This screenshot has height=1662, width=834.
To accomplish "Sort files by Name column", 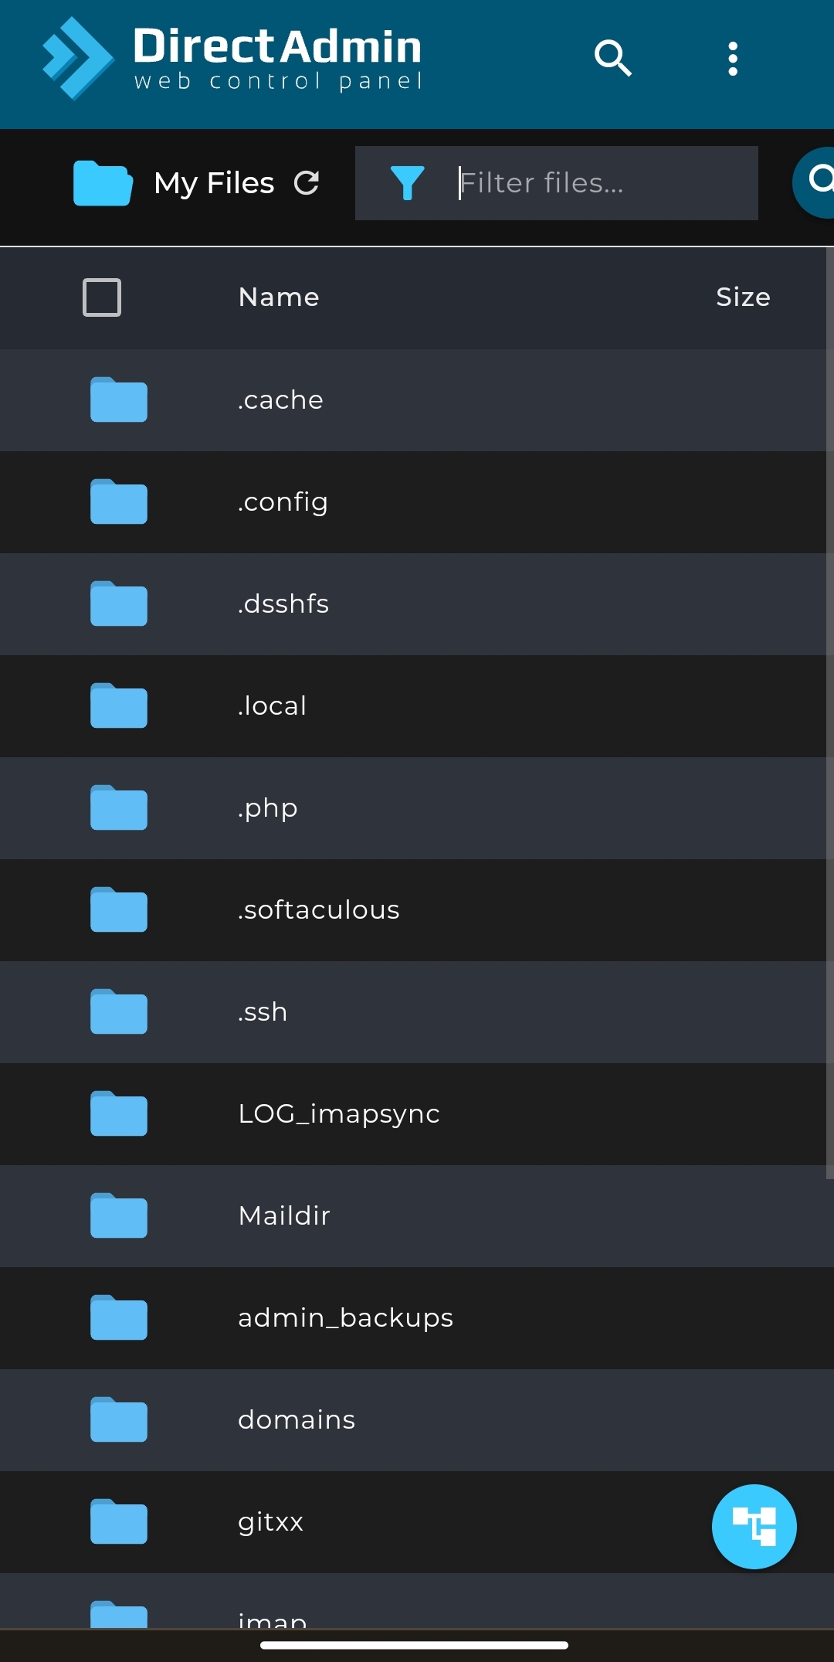I will (x=279, y=297).
